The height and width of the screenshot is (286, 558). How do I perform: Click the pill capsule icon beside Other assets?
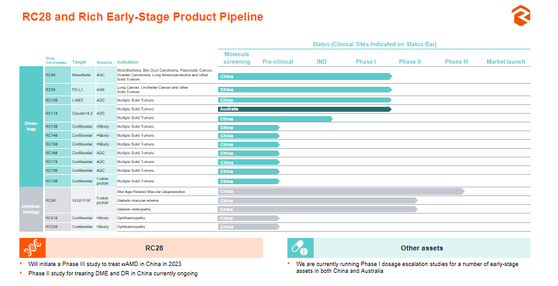[299, 248]
